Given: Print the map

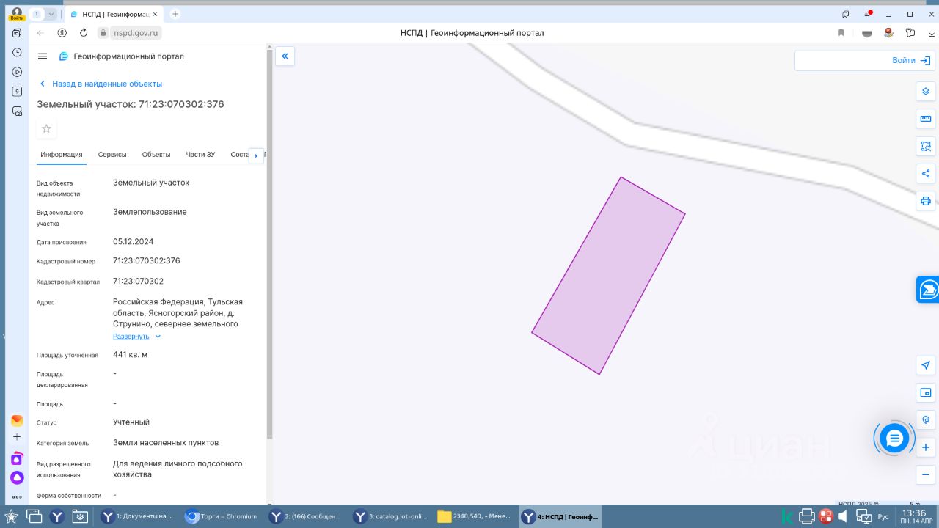Looking at the screenshot, I should (x=926, y=201).
